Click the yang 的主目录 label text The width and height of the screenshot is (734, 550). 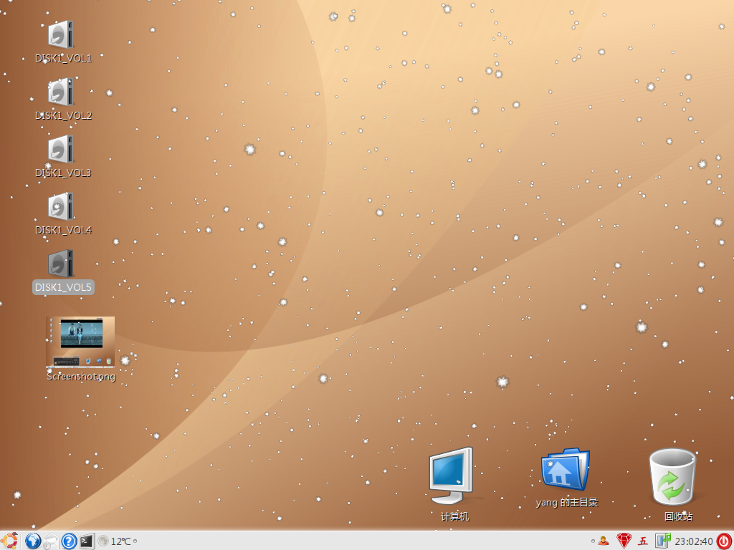[567, 502]
